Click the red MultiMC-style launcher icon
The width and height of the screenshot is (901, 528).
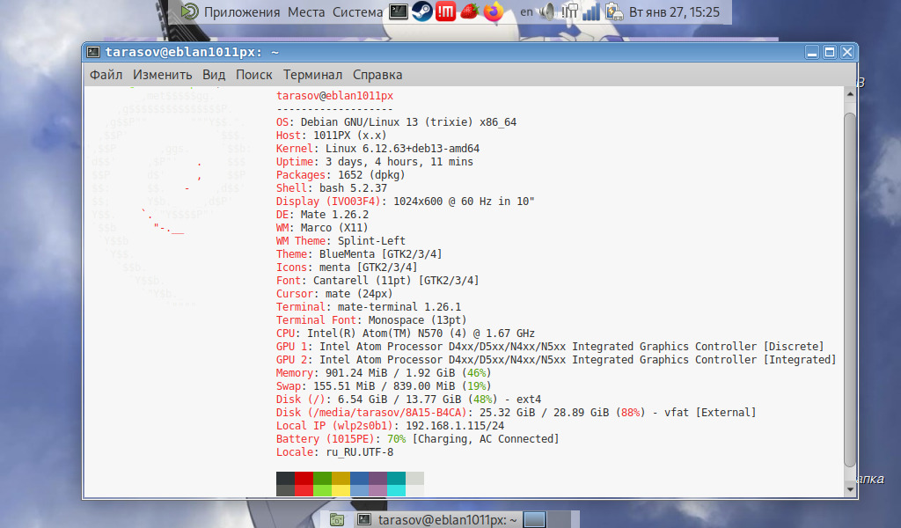(x=445, y=12)
